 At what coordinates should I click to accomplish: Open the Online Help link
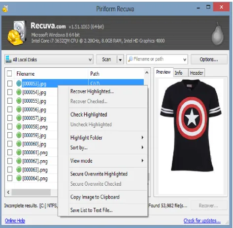coord(15,221)
